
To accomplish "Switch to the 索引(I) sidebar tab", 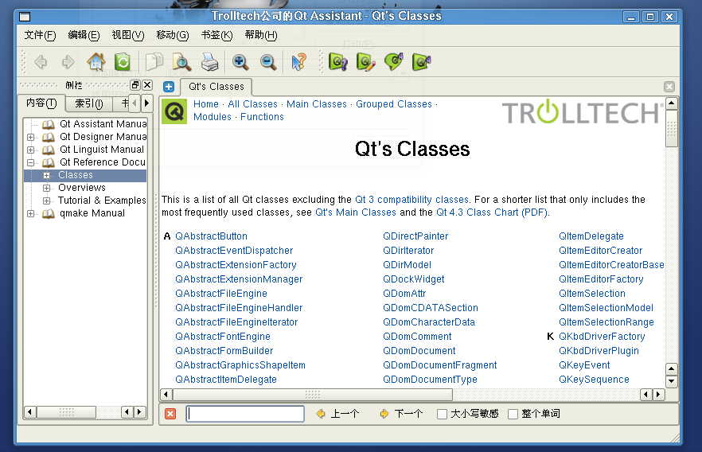I will [89, 103].
